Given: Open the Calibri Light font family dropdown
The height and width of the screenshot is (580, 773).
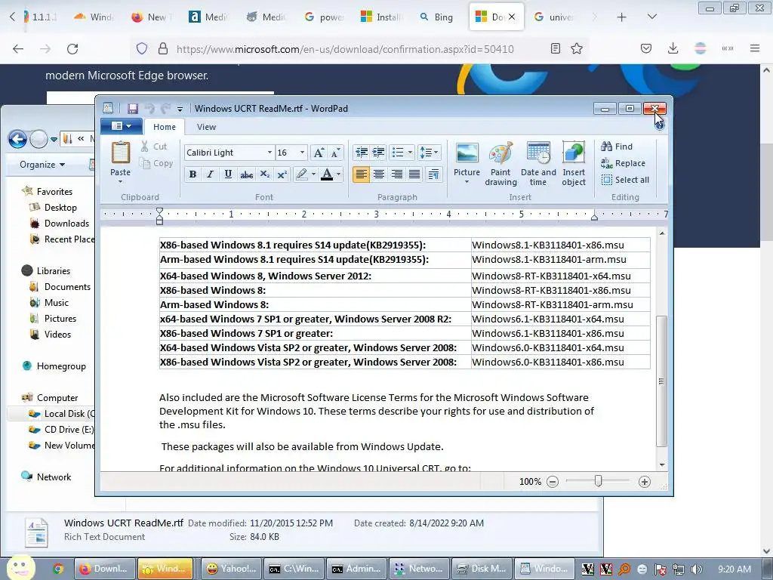Looking at the screenshot, I should [x=269, y=153].
